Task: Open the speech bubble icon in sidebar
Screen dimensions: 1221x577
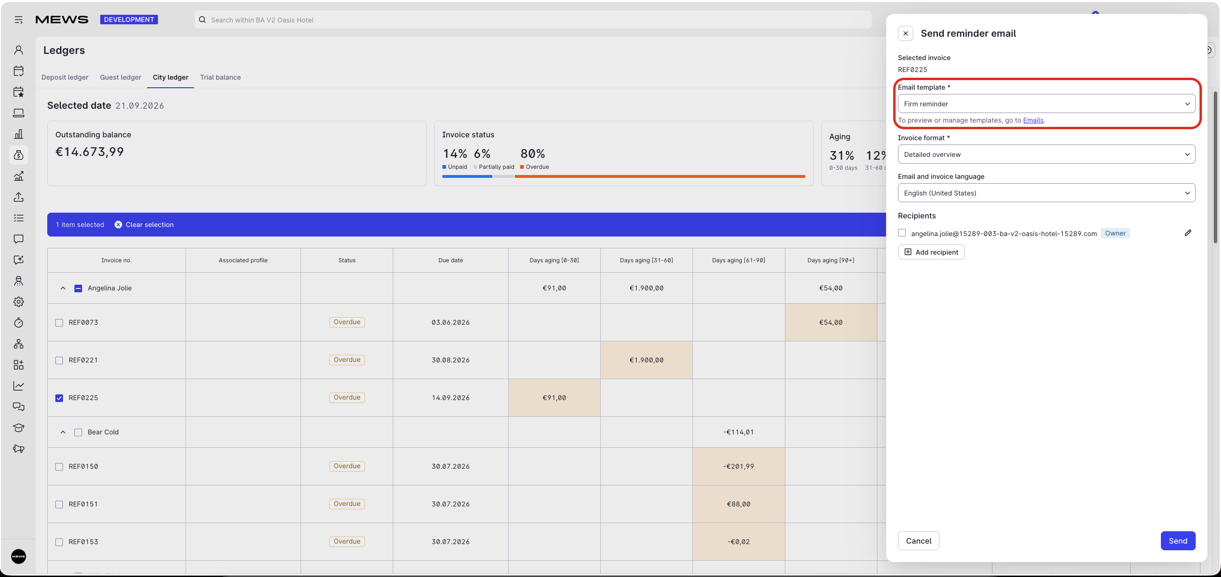Action: click(19, 239)
